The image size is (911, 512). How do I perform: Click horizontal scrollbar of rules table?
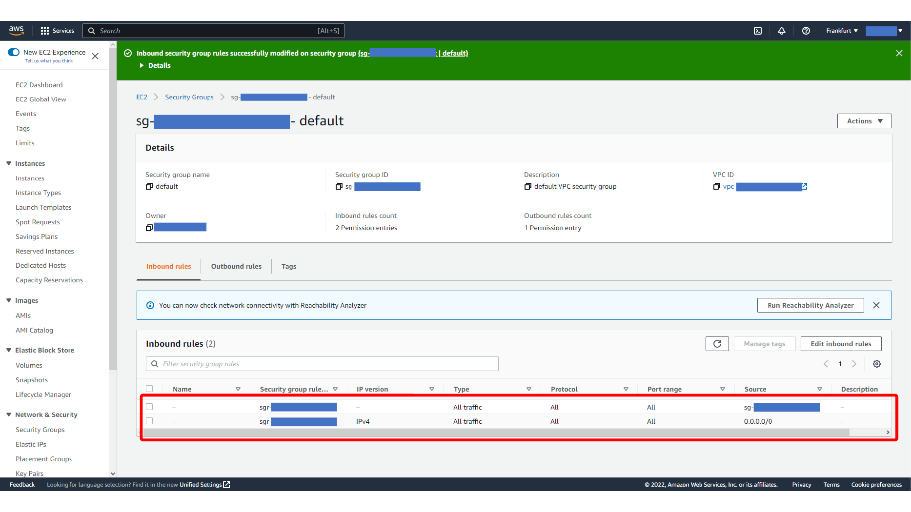495,433
